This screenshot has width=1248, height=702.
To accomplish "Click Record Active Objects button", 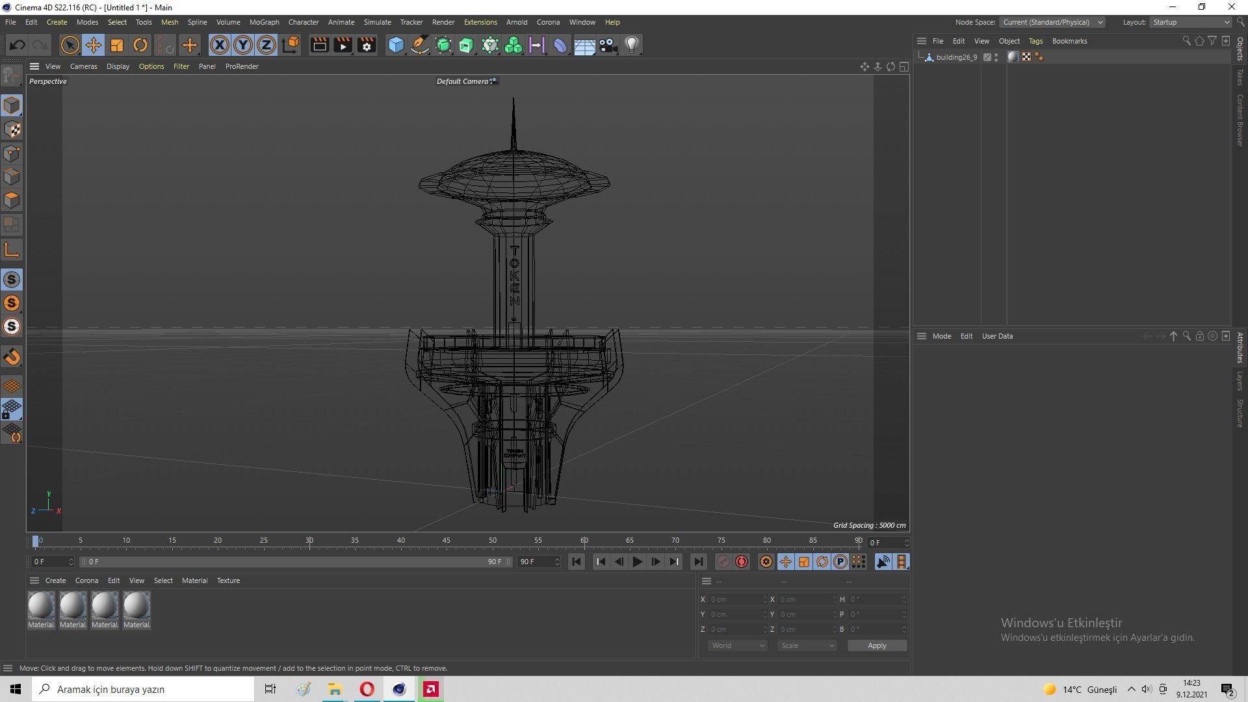I will tap(723, 562).
